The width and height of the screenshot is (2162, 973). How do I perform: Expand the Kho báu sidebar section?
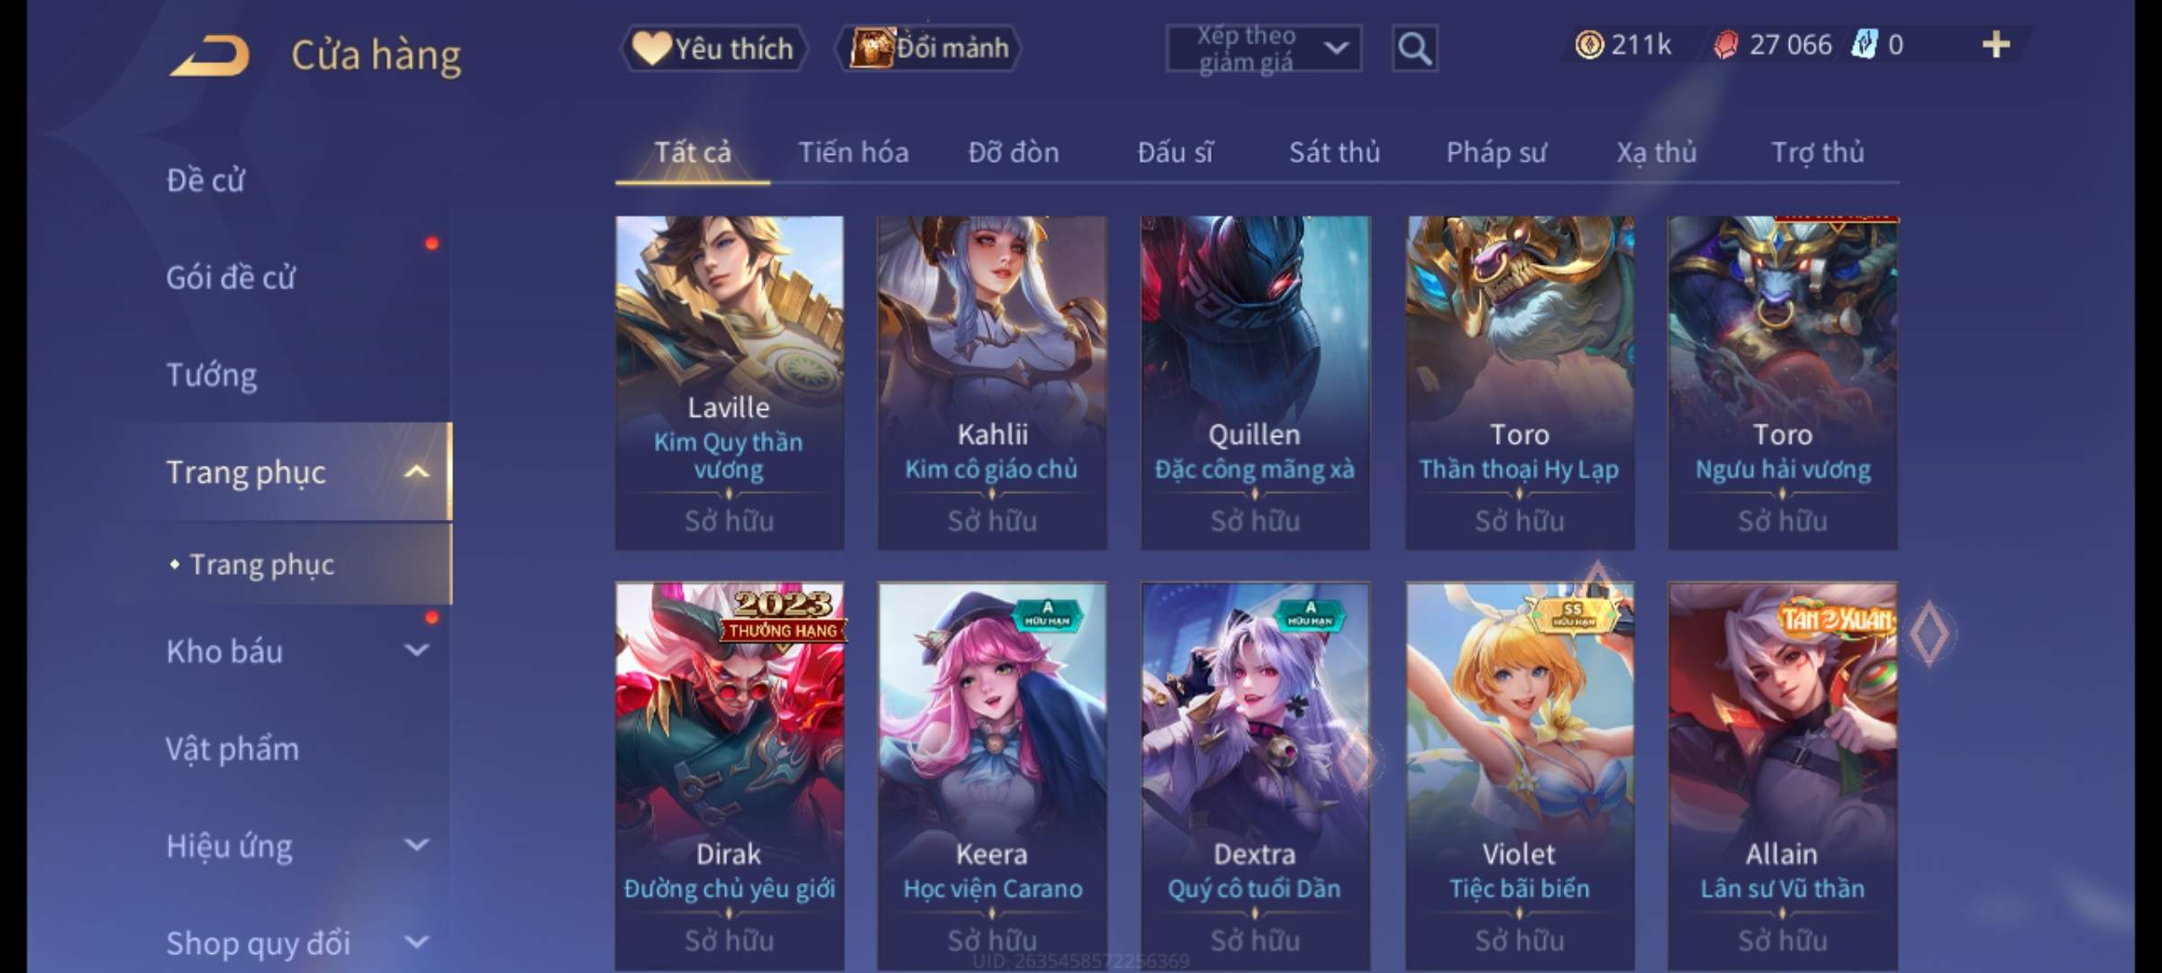click(417, 650)
